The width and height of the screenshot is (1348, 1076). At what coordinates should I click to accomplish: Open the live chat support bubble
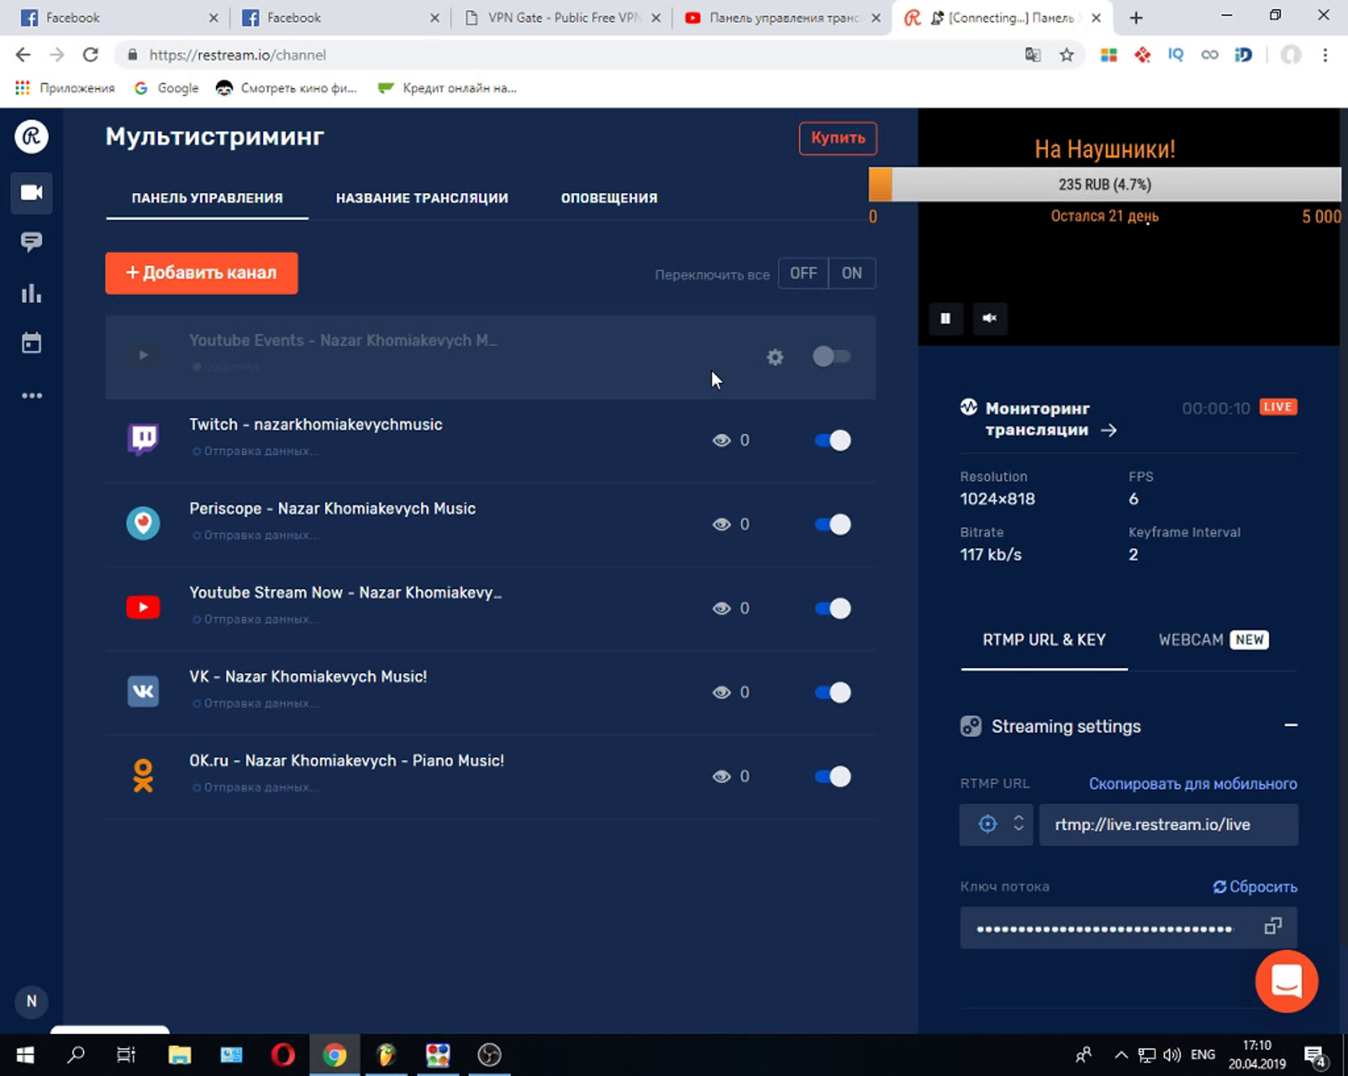coord(1286,981)
